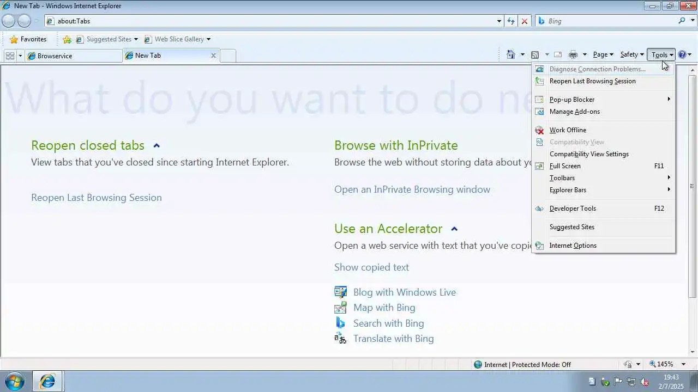Click the Print icon
The width and height of the screenshot is (698, 392).
click(x=573, y=54)
